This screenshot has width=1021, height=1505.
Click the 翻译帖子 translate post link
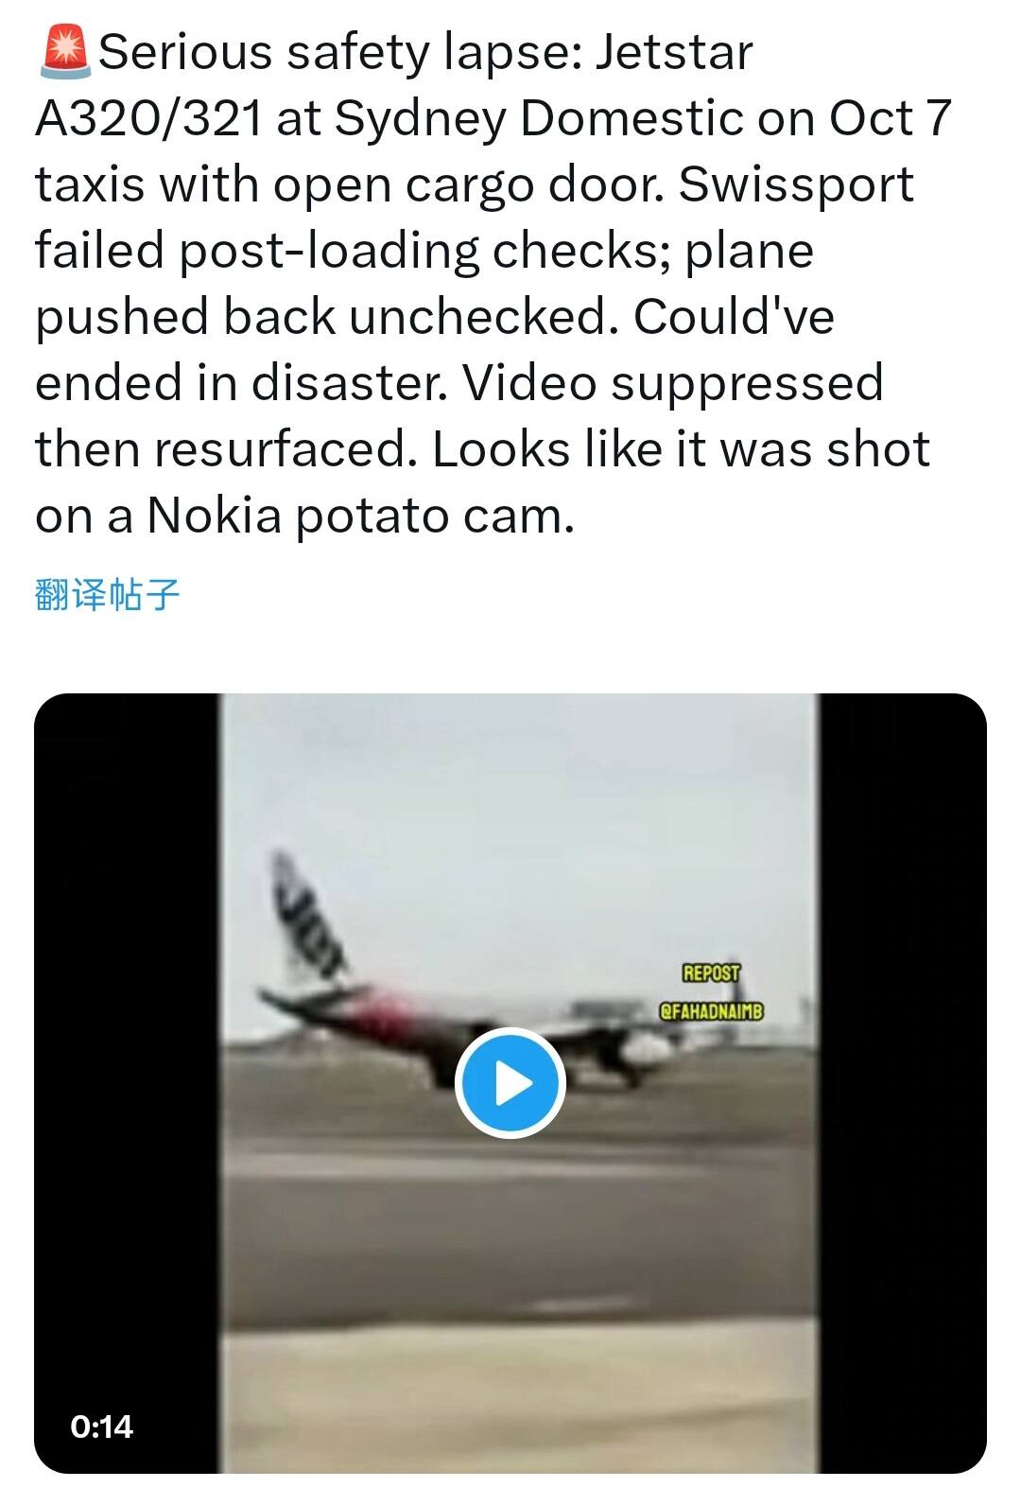107,594
